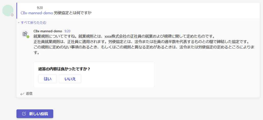The image size is (263, 120).
Task: Click the compose pencil icon in 新しい投稿
Action: tap(24, 114)
